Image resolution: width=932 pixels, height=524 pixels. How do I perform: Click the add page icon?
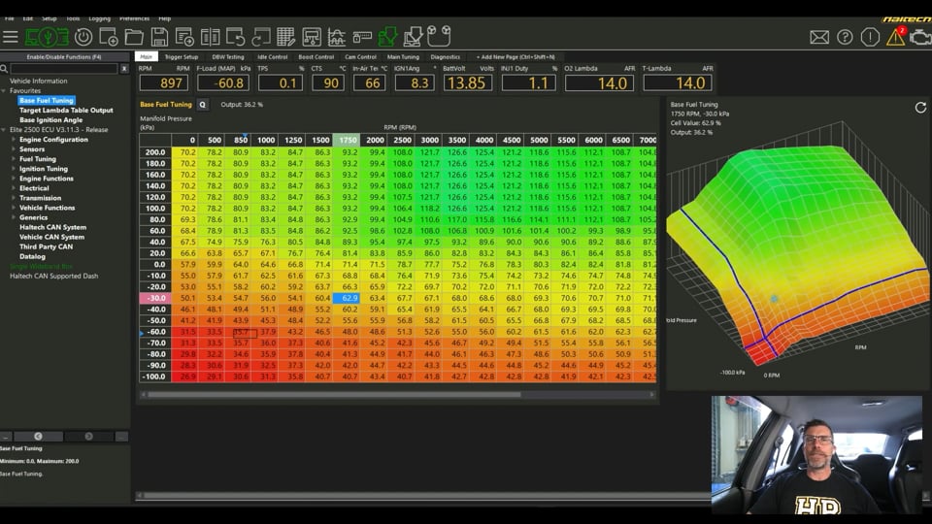point(184,37)
